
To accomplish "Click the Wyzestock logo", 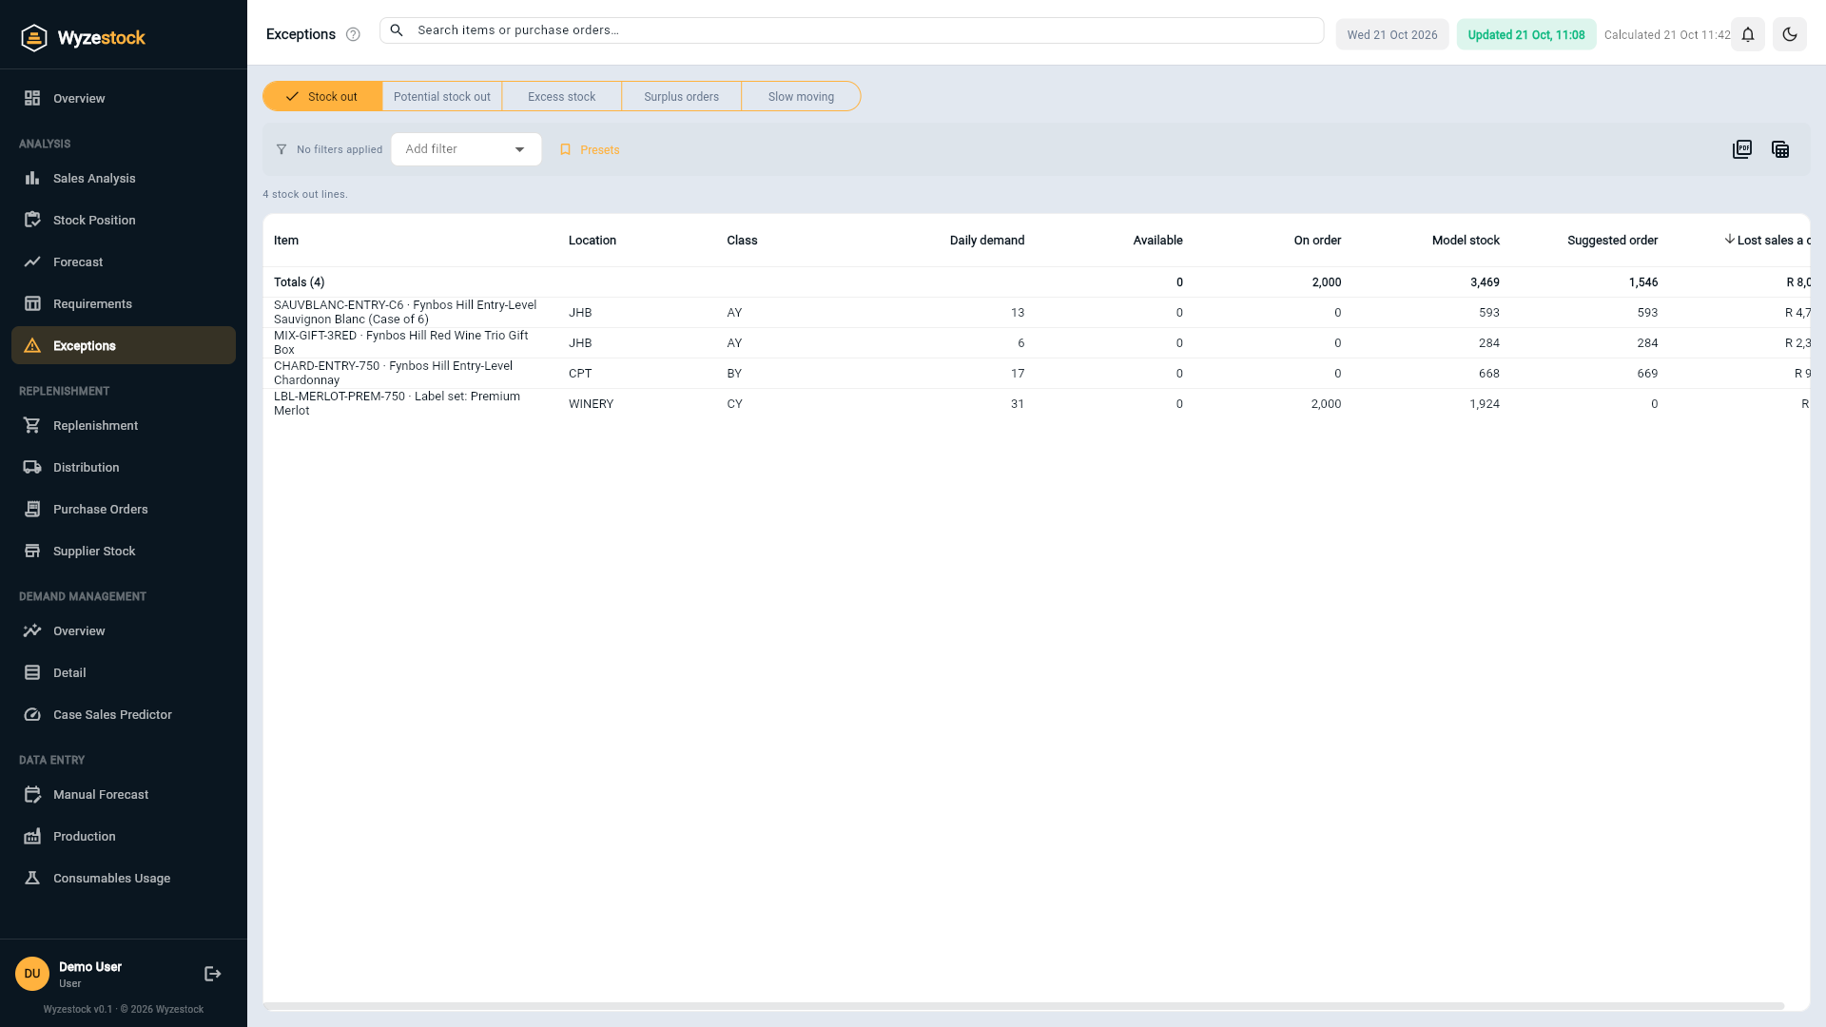I will (x=84, y=38).
